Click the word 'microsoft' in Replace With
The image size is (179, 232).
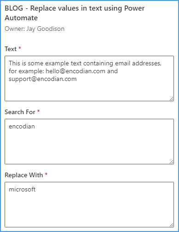tap(22, 190)
